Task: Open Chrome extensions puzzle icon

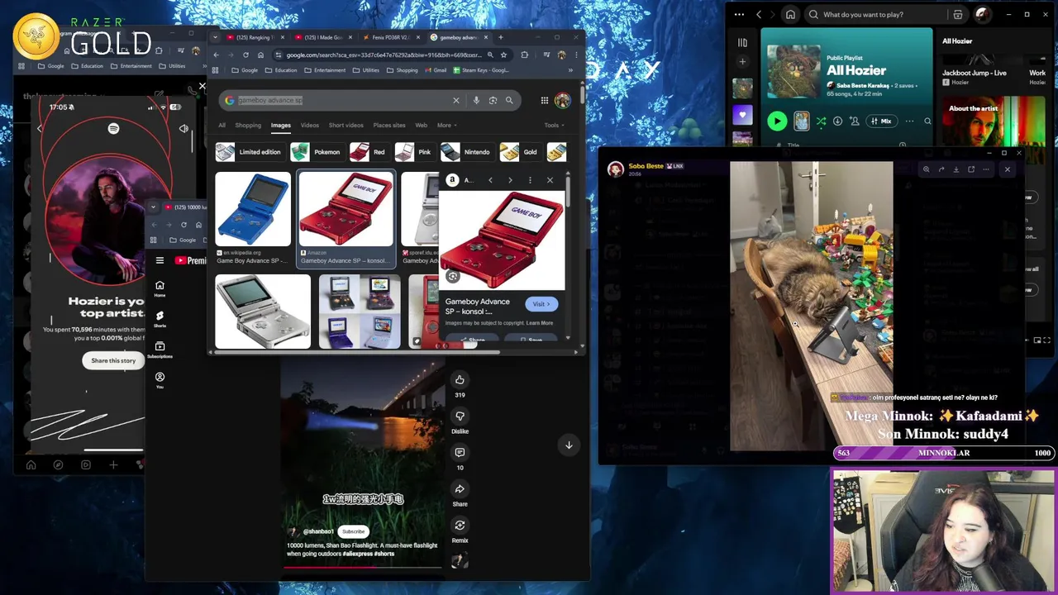Action: click(x=524, y=55)
